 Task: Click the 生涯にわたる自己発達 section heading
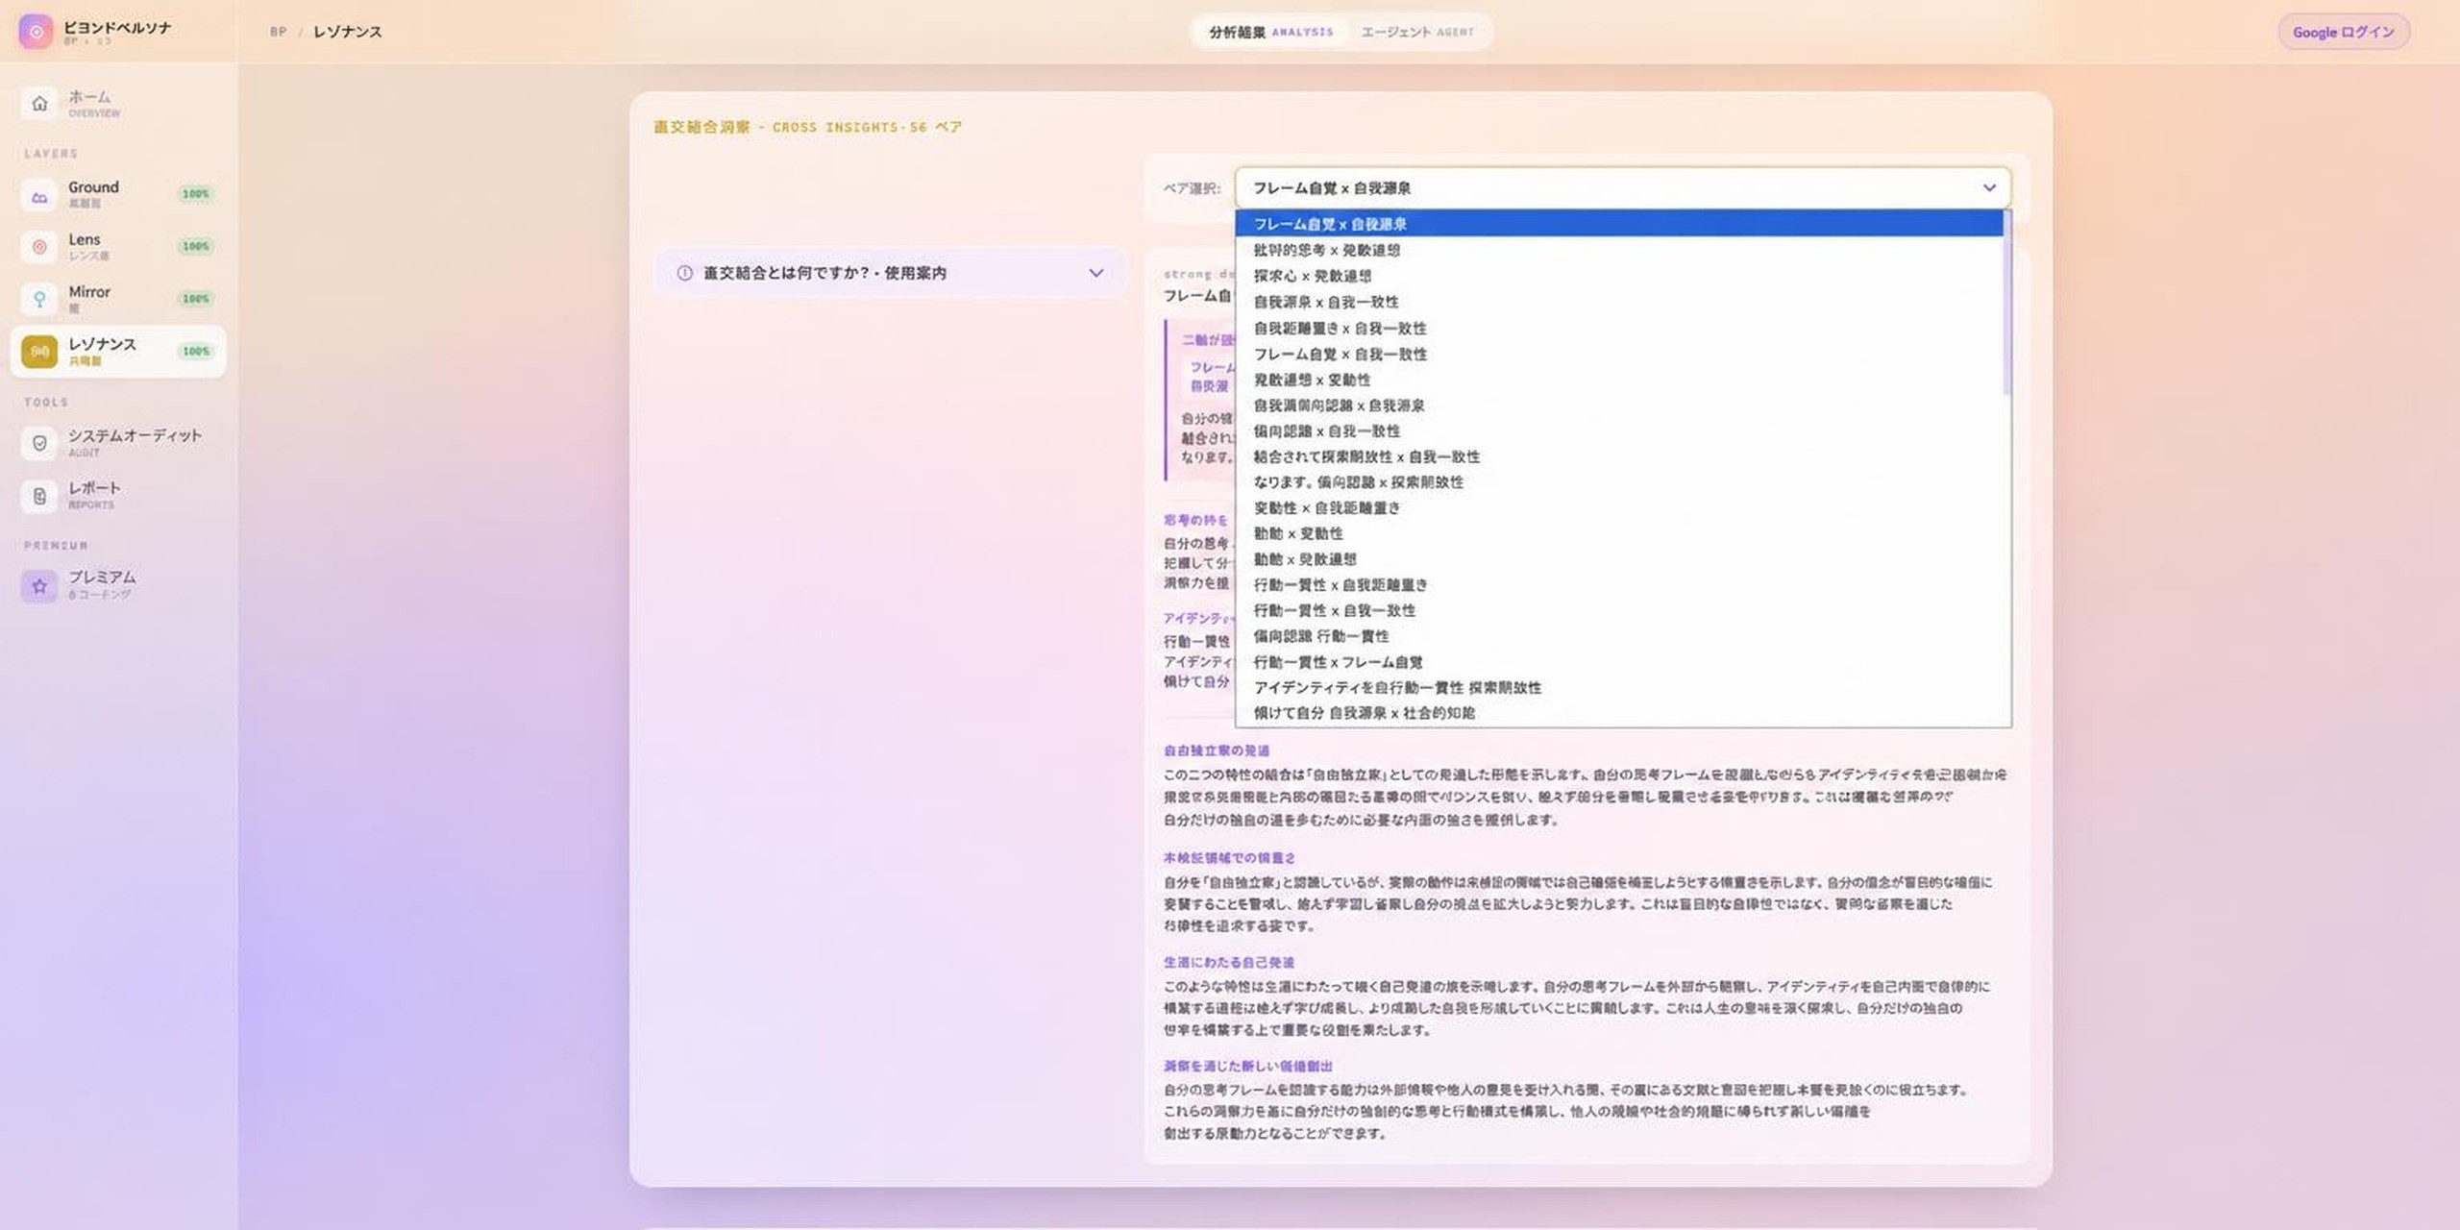1228,962
